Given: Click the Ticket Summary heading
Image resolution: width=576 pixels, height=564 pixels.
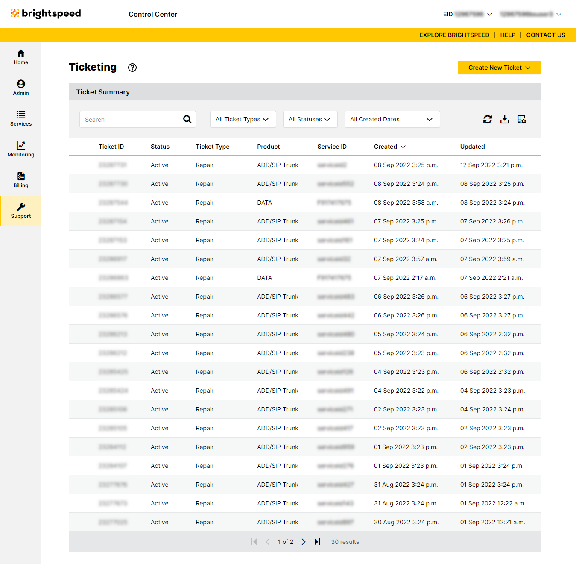Looking at the screenshot, I should pos(103,92).
